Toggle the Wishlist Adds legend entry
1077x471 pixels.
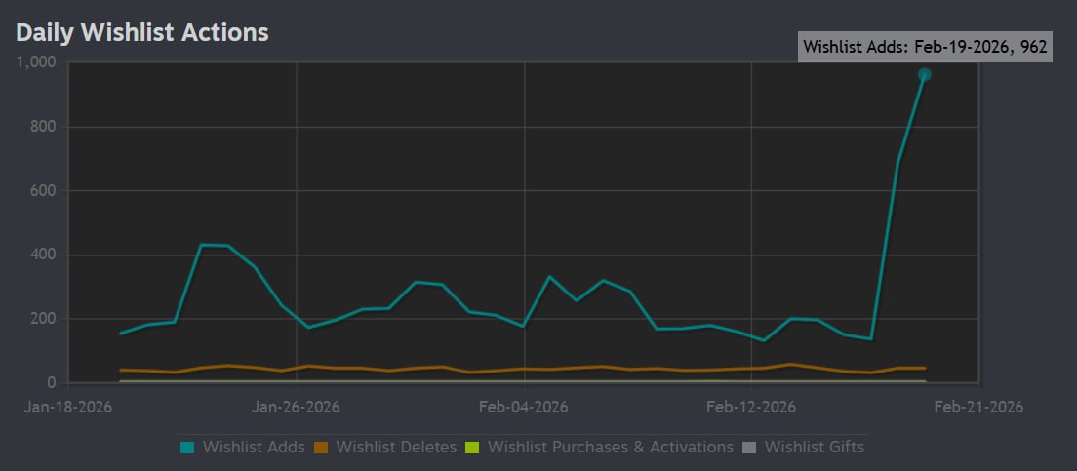(x=243, y=447)
